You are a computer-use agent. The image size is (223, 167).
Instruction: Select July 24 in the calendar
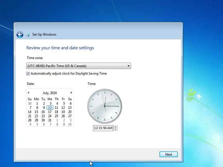click(50, 116)
